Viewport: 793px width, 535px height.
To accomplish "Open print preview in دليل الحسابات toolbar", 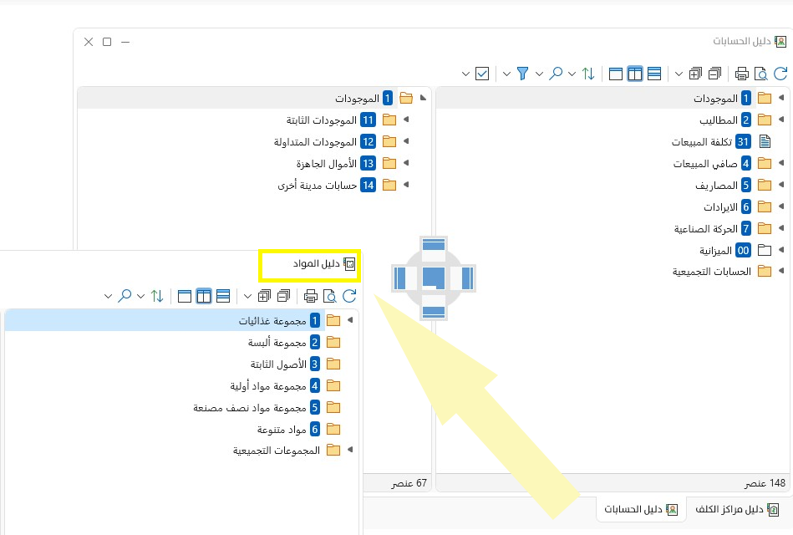I will click(x=761, y=74).
